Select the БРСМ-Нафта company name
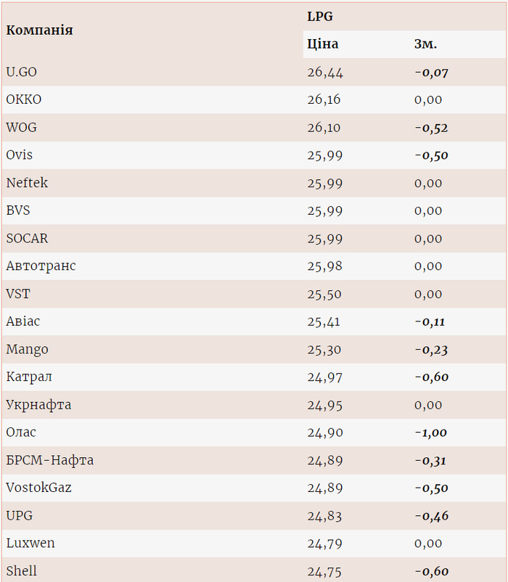 49,460
